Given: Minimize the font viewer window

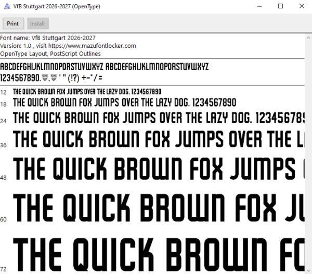Looking at the screenshot, I should click(x=259, y=6).
